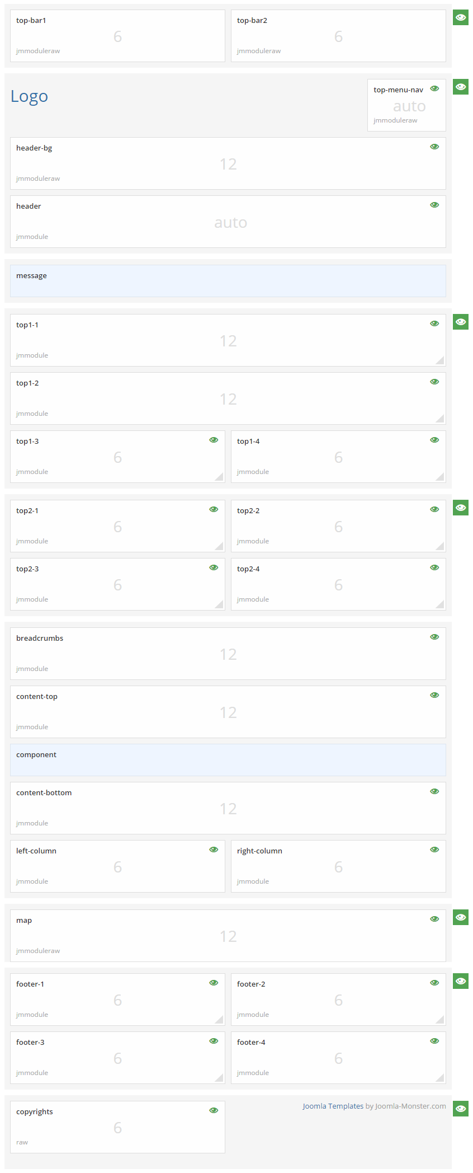The image size is (473, 1173).
Task: Hide the copyrights position
Action: (x=214, y=1110)
